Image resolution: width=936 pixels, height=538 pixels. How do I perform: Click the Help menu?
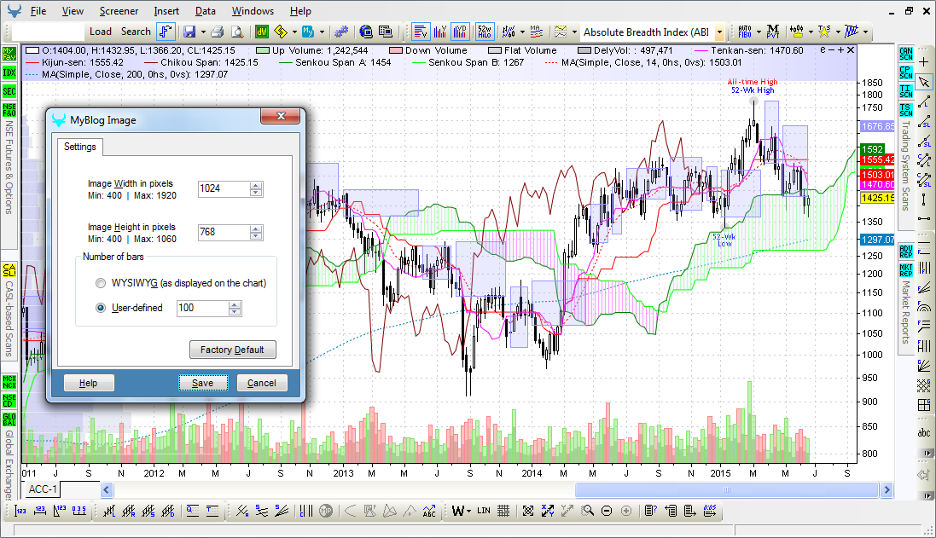point(300,11)
